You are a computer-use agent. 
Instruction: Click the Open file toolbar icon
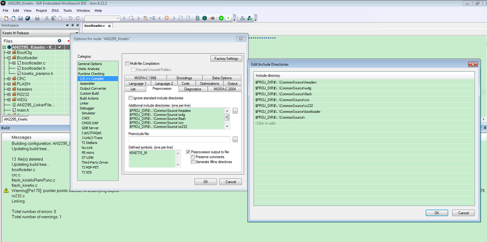coord(13,19)
